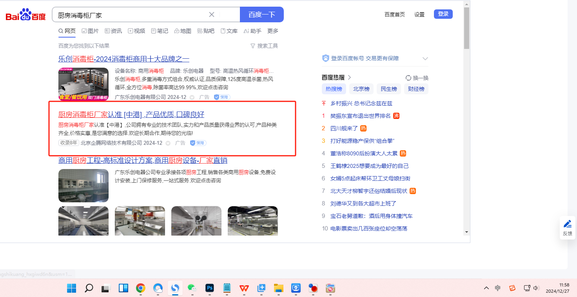The width and height of the screenshot is (577, 297).
Task: Open hot search 四川舰来了
Action: tap(344, 128)
